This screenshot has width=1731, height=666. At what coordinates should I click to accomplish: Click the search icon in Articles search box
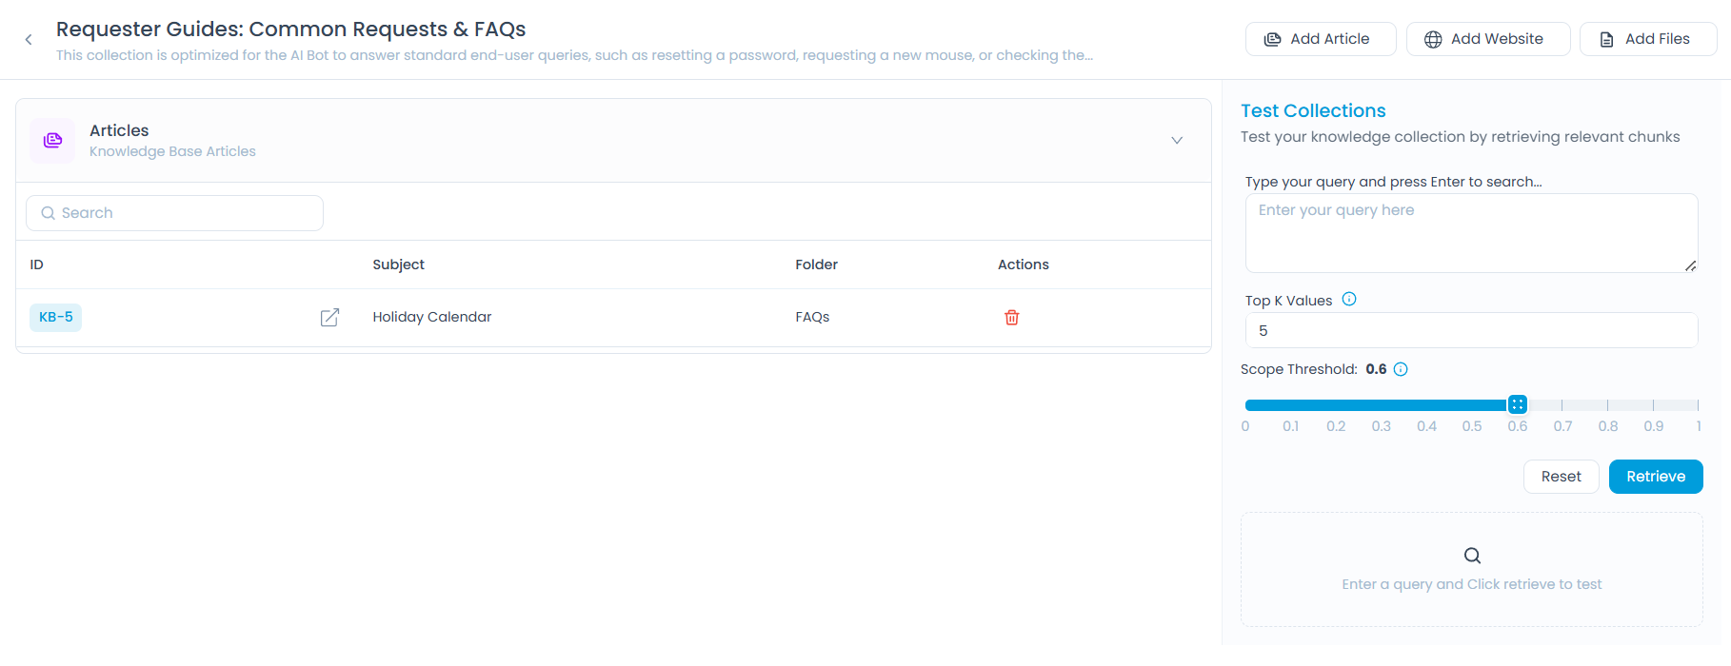tap(48, 213)
